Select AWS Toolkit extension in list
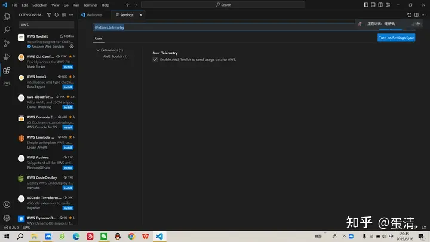Viewport: 430px width, 242px height. click(46, 41)
